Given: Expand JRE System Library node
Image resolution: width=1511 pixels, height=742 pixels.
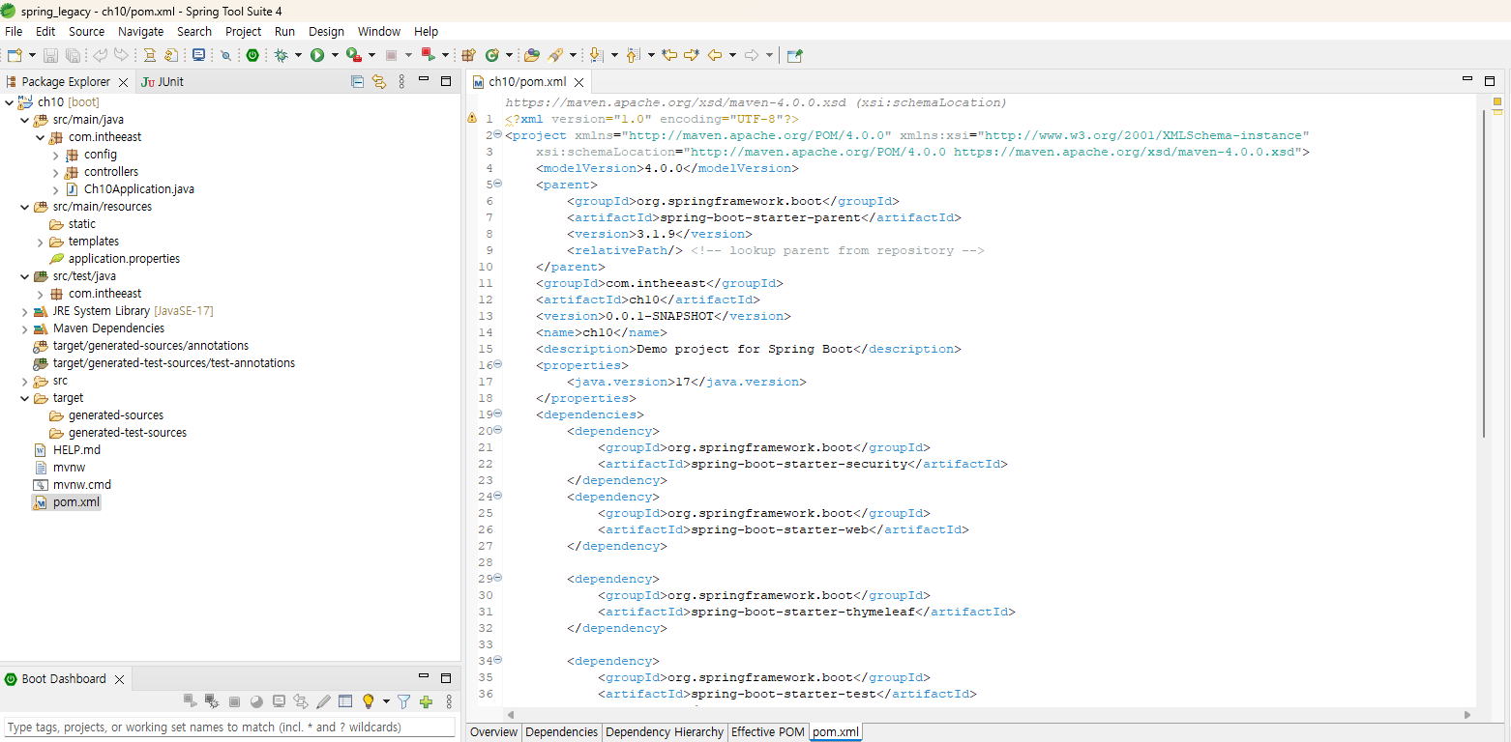Looking at the screenshot, I should point(25,311).
